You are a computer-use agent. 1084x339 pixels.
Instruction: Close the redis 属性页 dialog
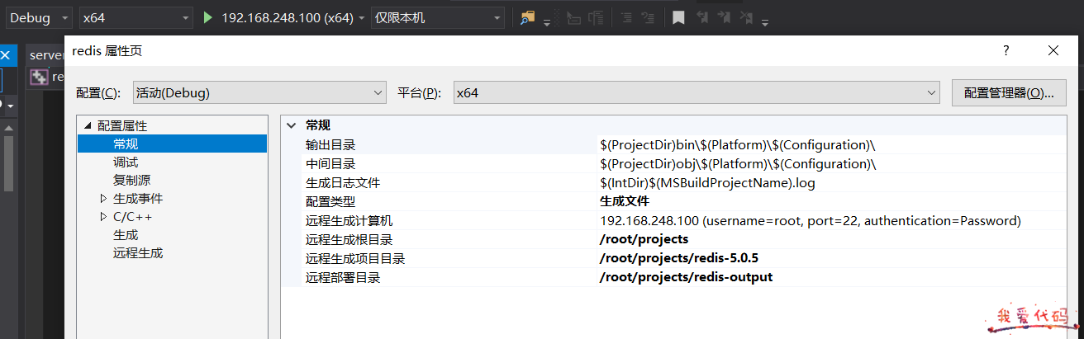coord(1053,50)
